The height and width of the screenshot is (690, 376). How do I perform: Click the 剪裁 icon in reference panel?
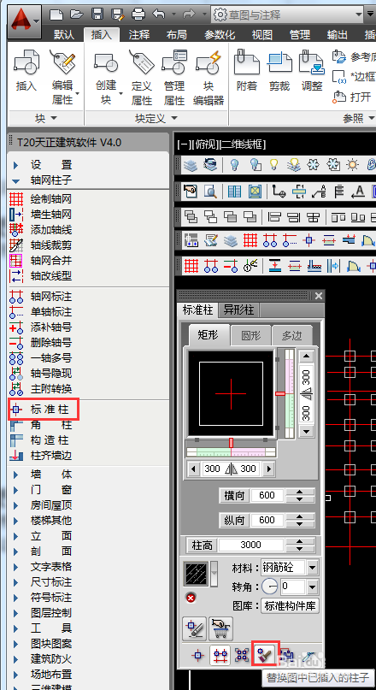[x=279, y=62]
